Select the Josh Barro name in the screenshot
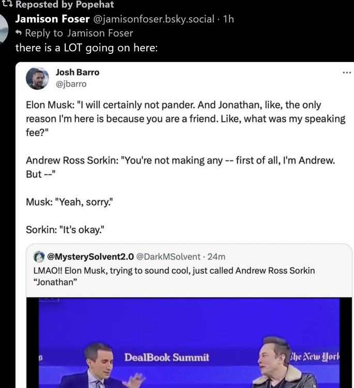 pyautogui.click(x=78, y=72)
